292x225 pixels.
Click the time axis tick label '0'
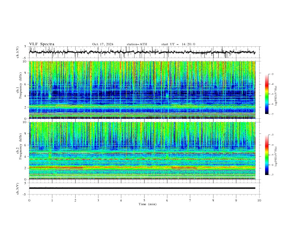pos(29,200)
